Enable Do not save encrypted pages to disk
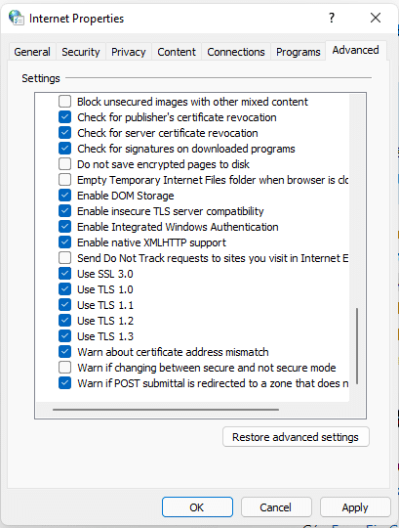Screen dimensions: 399x528 point(64,164)
